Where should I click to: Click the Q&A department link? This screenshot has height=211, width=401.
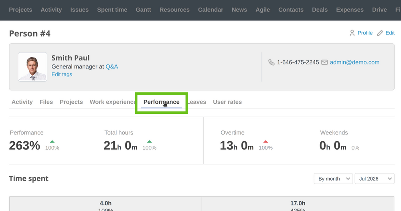pos(112,67)
